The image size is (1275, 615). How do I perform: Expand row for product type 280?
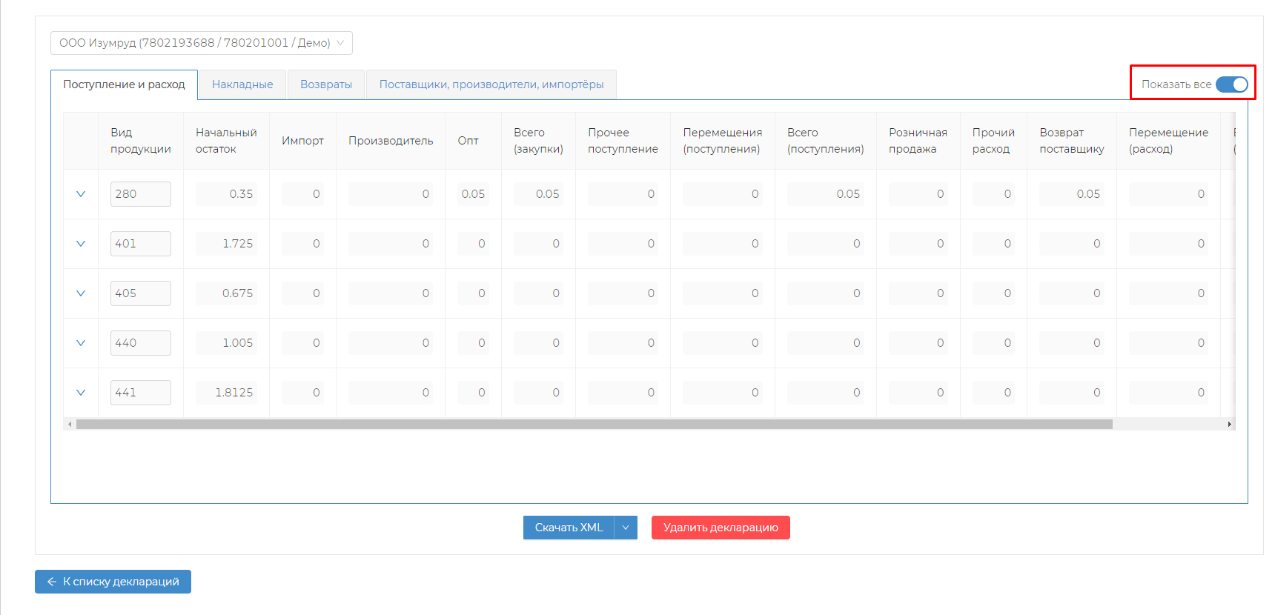(81, 194)
